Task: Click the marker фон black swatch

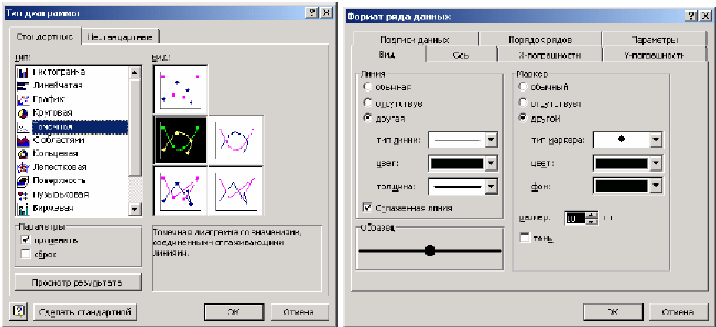Action: pos(622,185)
